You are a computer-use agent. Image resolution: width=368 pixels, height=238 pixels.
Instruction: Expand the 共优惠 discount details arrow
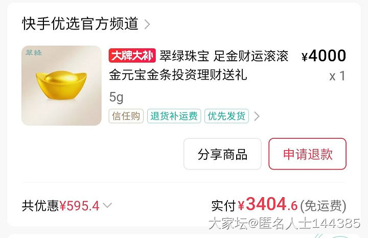[107, 205]
